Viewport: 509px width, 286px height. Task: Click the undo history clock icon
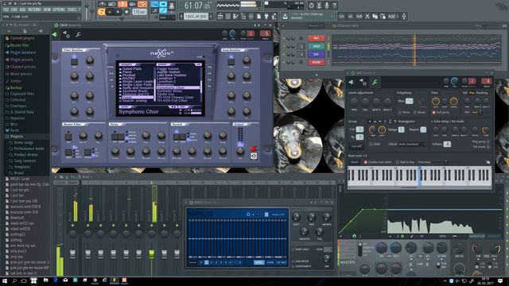pos(311,6)
